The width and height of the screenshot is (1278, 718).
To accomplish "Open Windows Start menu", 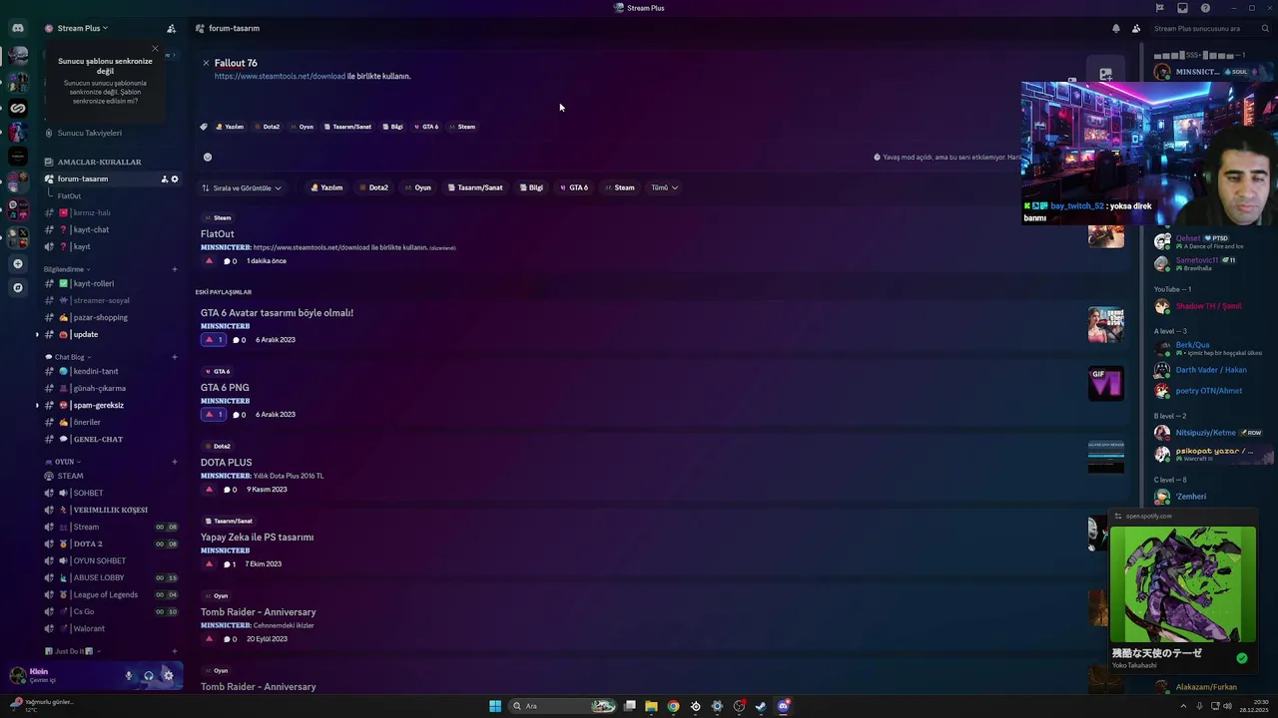I will click(x=495, y=706).
